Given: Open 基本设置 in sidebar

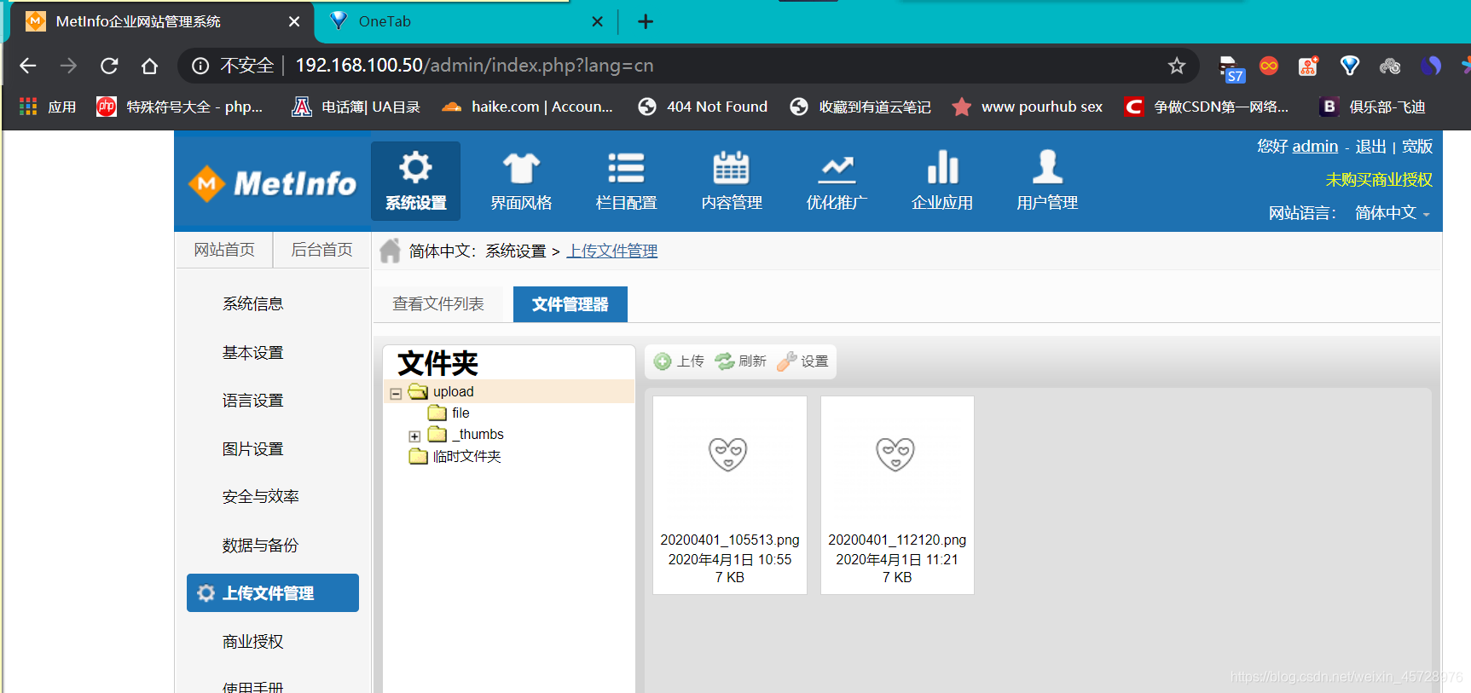Looking at the screenshot, I should (x=252, y=352).
